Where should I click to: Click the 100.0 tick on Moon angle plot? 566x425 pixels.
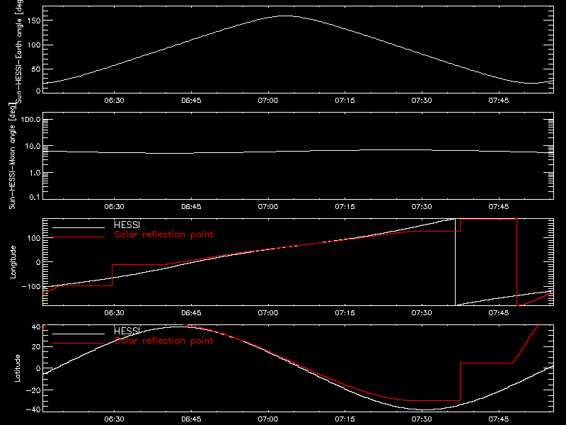(30, 119)
